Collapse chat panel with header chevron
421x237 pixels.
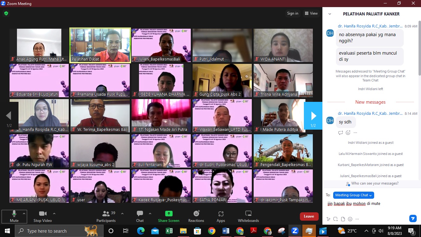coord(330,14)
